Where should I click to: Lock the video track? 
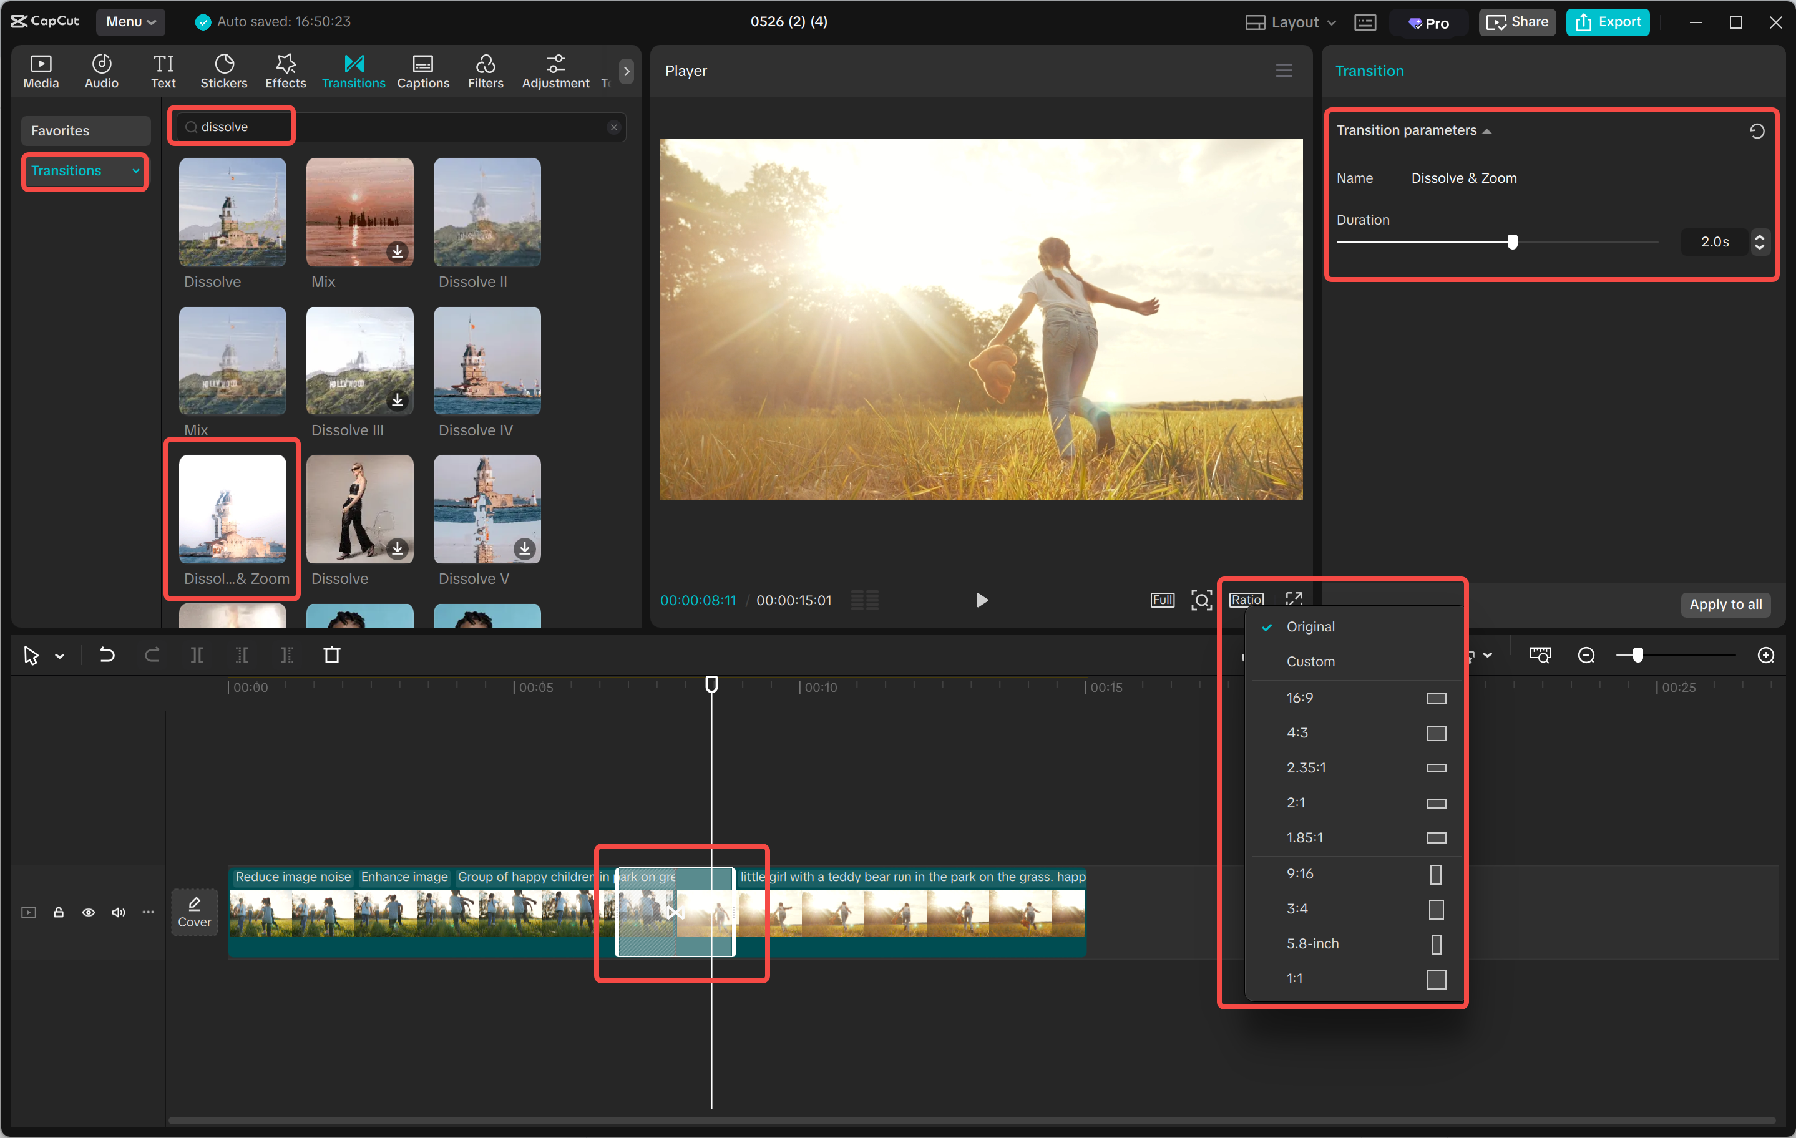click(58, 912)
